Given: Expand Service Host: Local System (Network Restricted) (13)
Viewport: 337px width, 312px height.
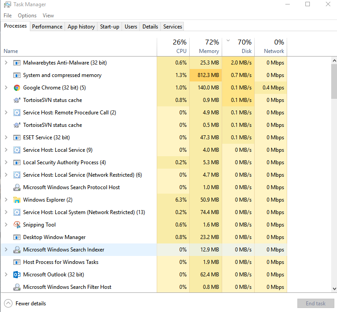Looking at the screenshot, I should tap(6, 212).
